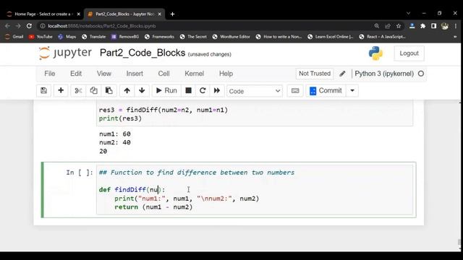The image size is (463, 260).
Task: Paste cells below icon
Action: (109, 90)
